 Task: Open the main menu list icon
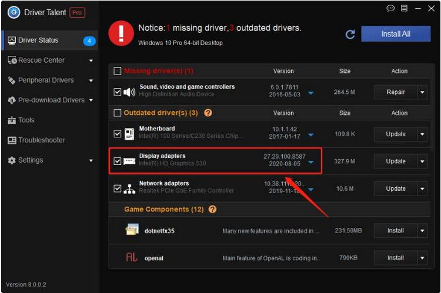tap(404, 8)
